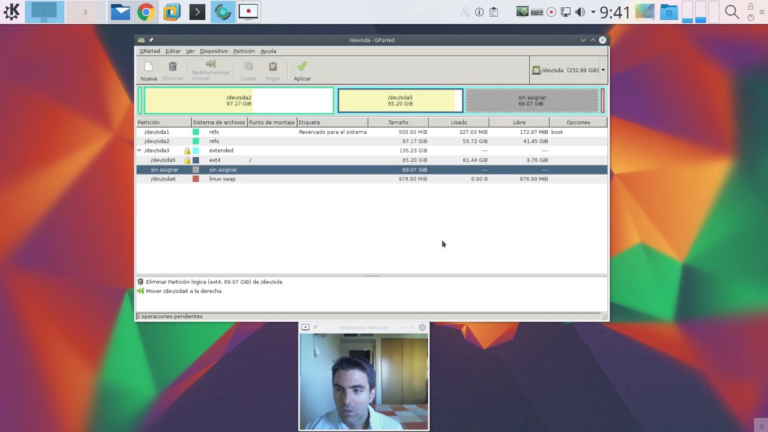Click the ntfs color swatch for /dev/sda1
Viewport: 768px width, 432px height.
[196, 132]
